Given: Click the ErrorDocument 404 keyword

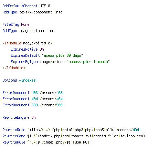Looking at the screenshot, I should point(16,99).
